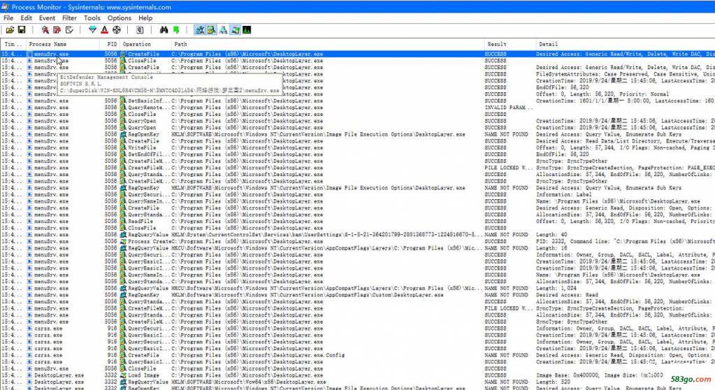Toggle Show Network Activity
The image size is (715, 390).
tap(223, 30)
